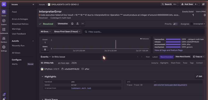
Task: Open Breached Metrics view
Action: (20, 24)
